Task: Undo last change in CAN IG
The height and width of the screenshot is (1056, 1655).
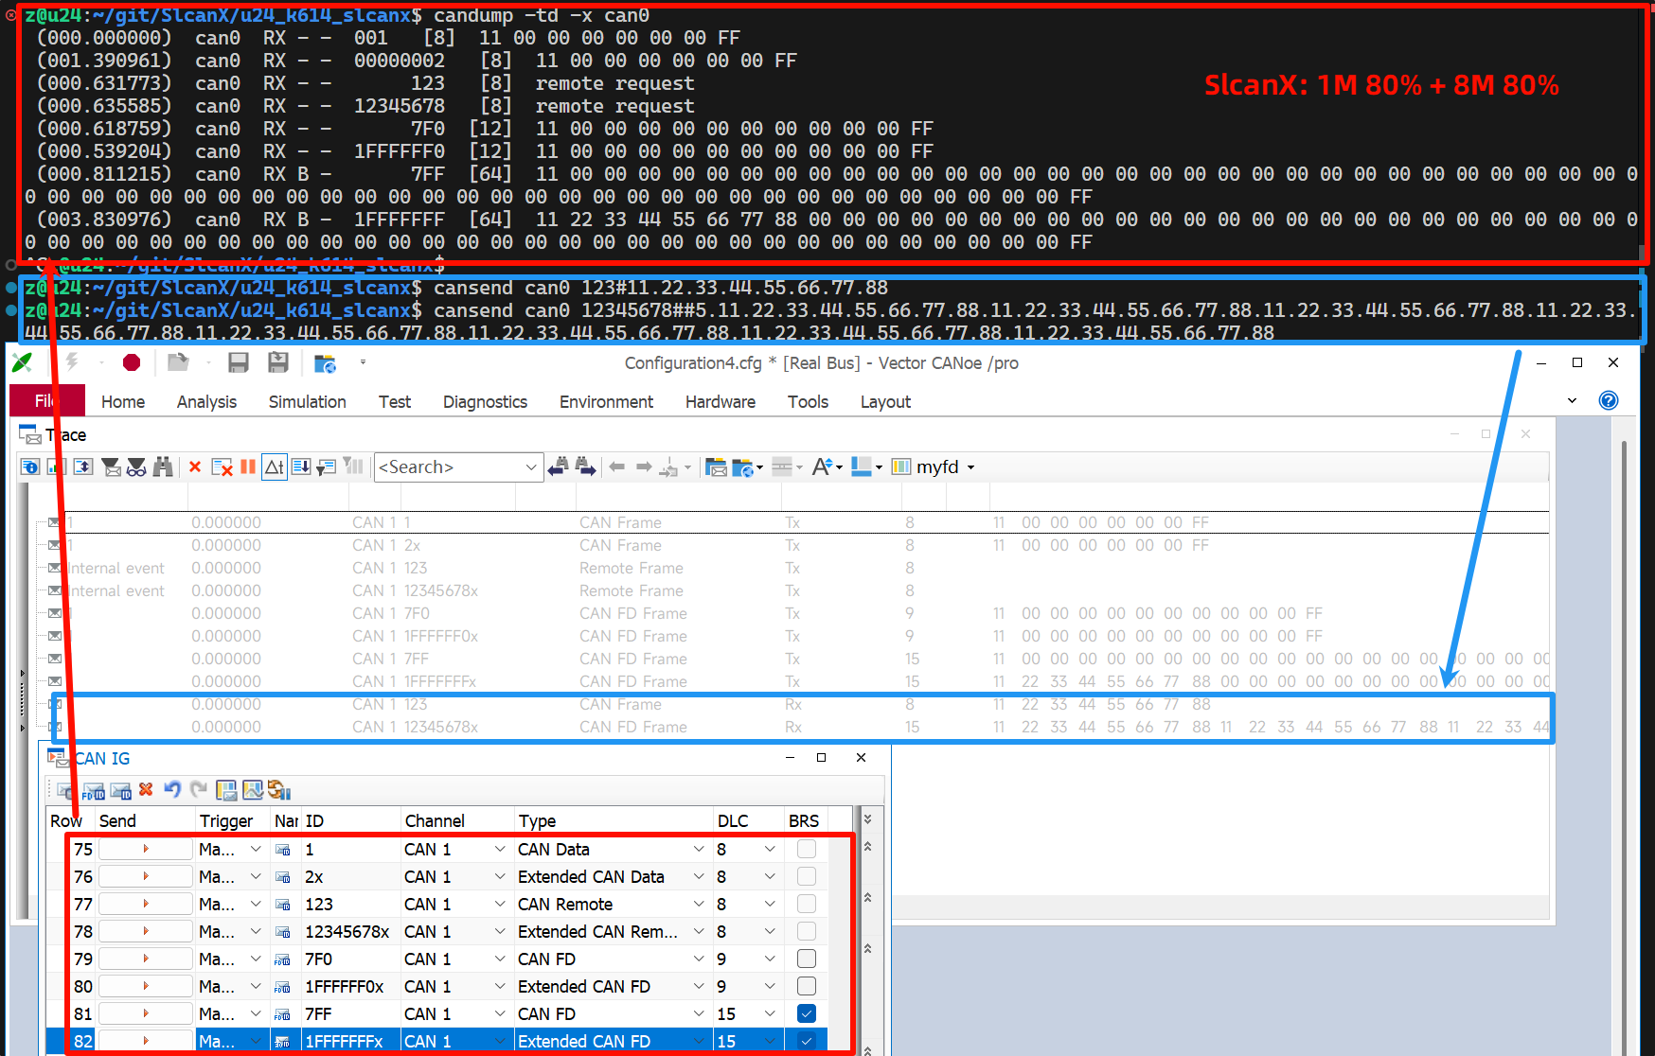Action: 173,790
